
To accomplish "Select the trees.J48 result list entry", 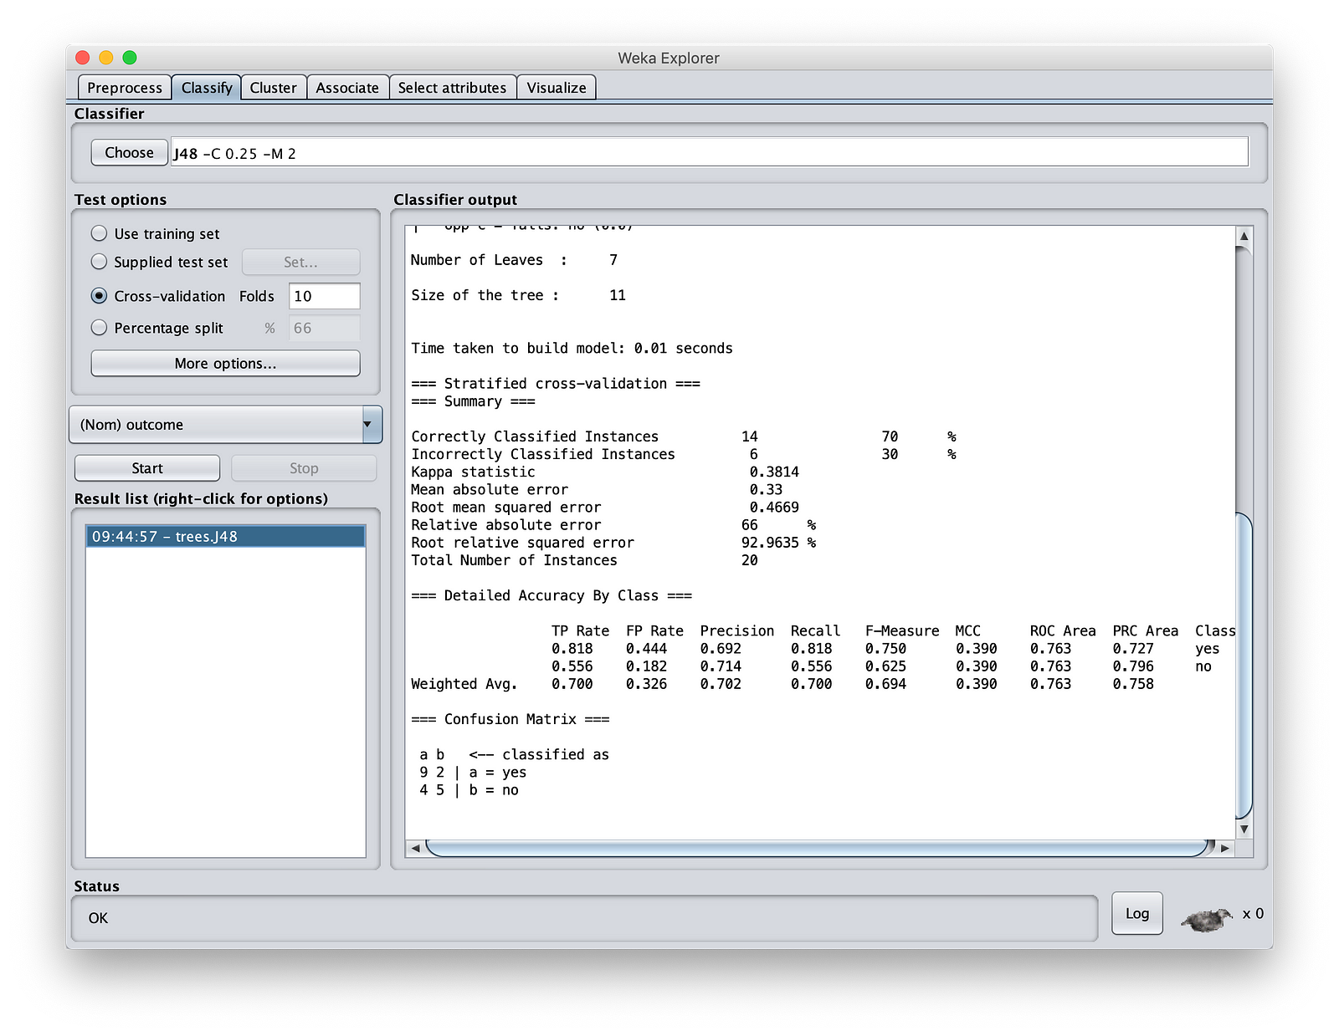I will pyautogui.click(x=225, y=537).
